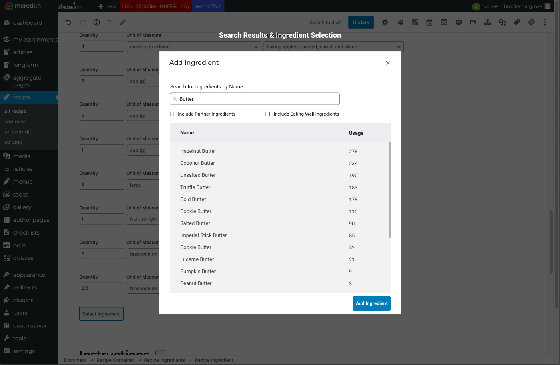
Task: Open the calendar icon in toolbar
Action: pos(430,22)
